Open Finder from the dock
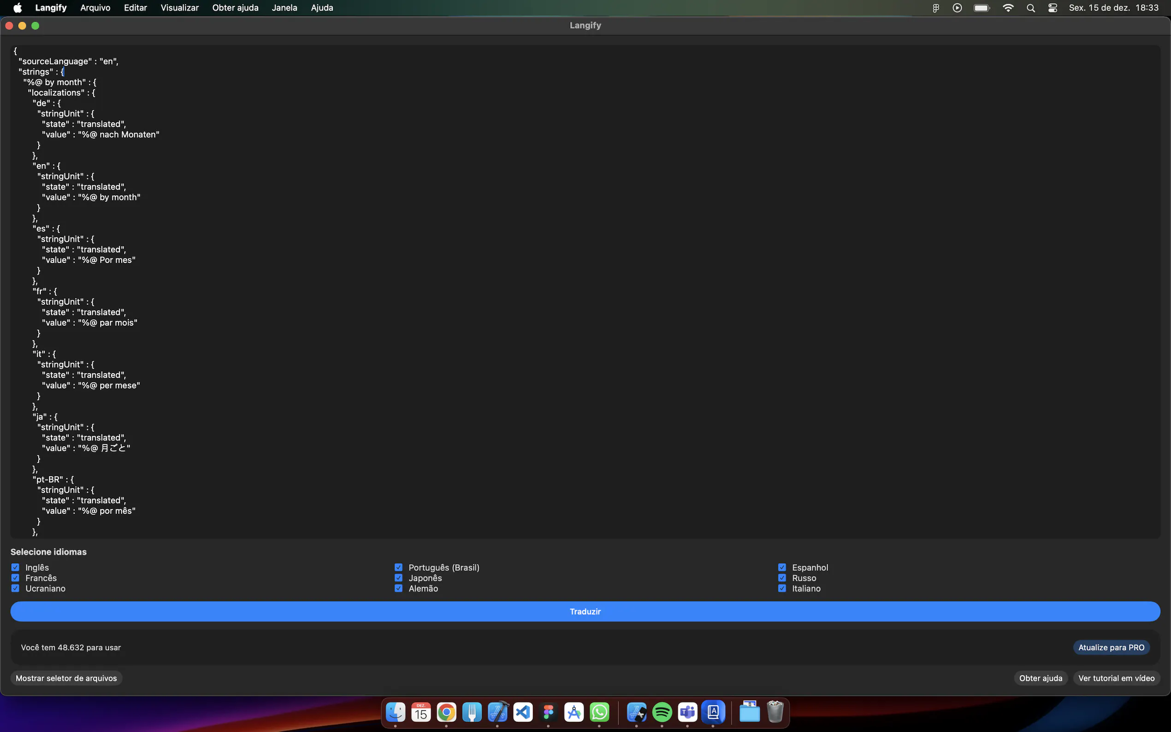Screen dimensions: 1171x732 coord(396,712)
